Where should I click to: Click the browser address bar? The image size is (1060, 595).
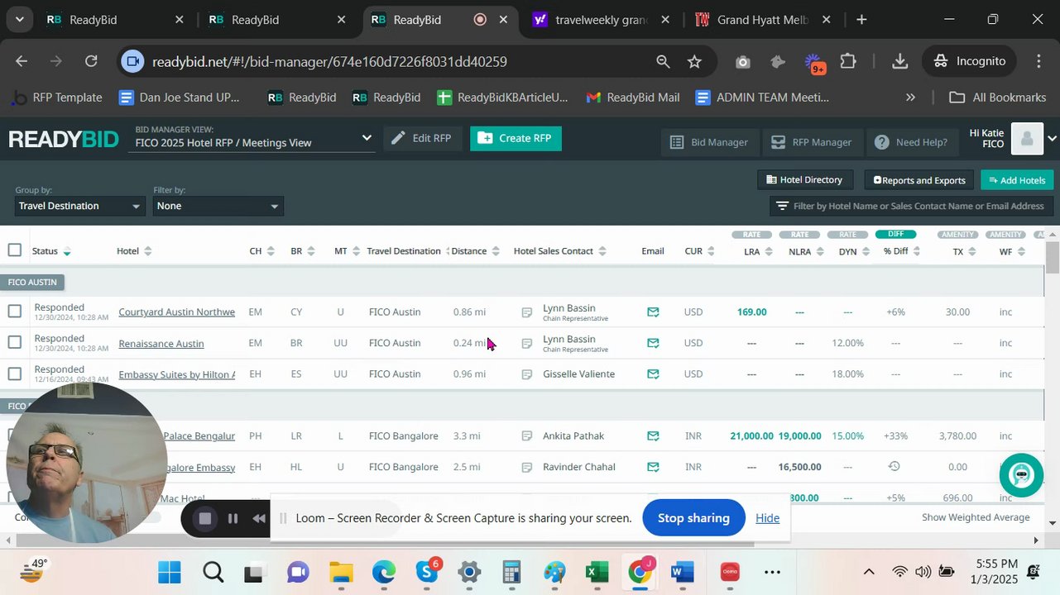click(x=397, y=61)
